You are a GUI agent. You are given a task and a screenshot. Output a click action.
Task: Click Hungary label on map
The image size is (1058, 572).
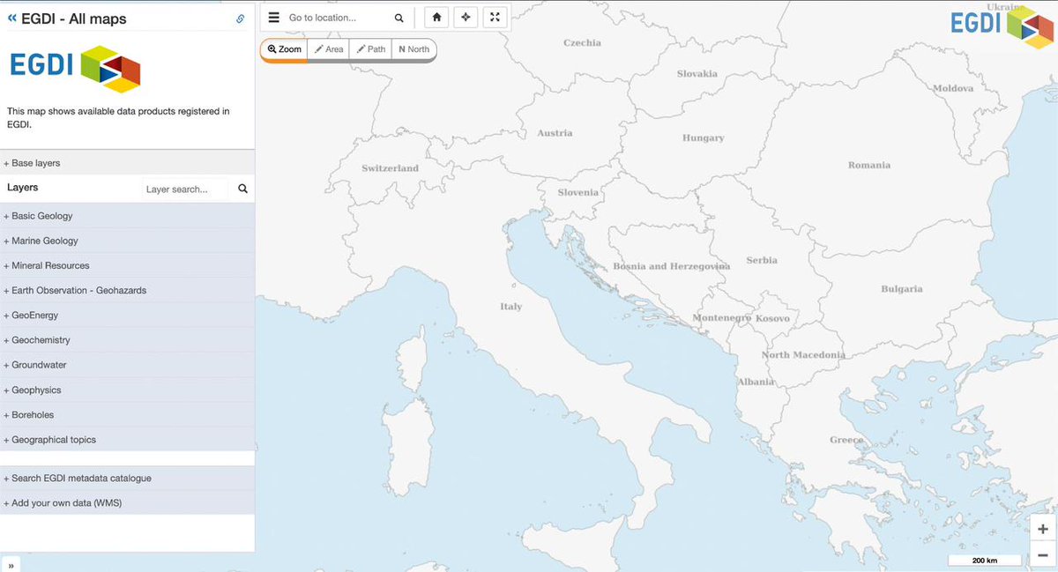point(704,137)
